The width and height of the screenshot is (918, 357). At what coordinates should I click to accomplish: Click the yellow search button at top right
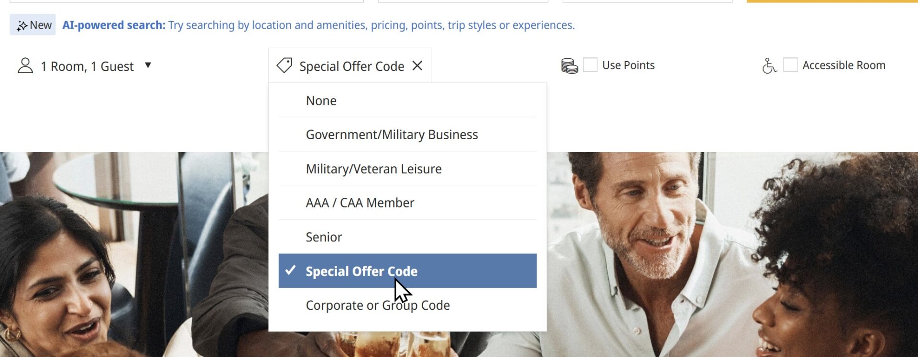click(x=832, y=2)
